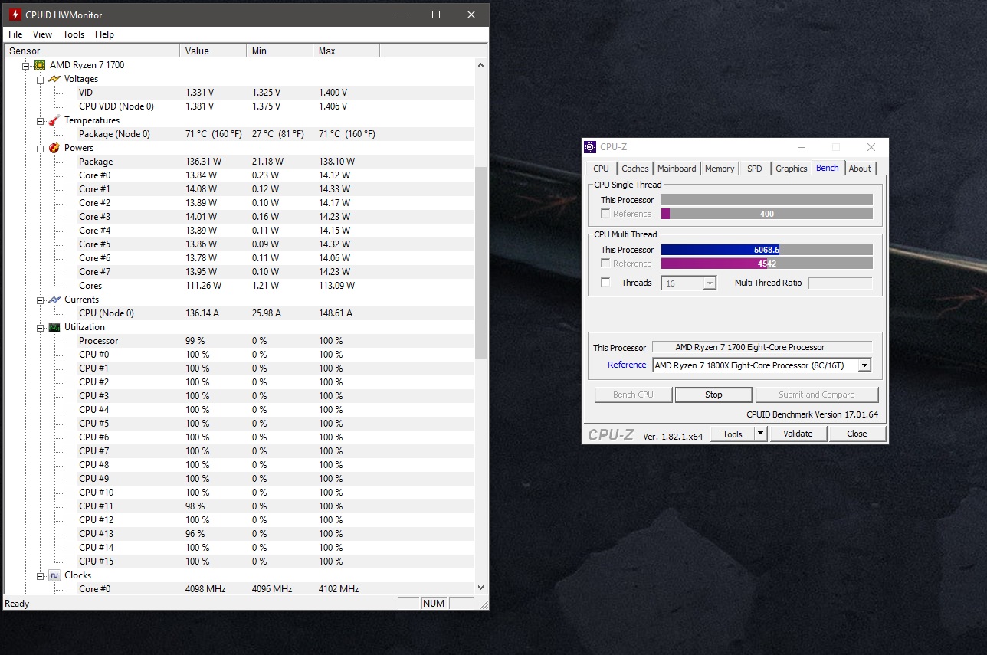Click the Close button in CPU-Z
This screenshot has height=655, width=987.
[857, 434]
